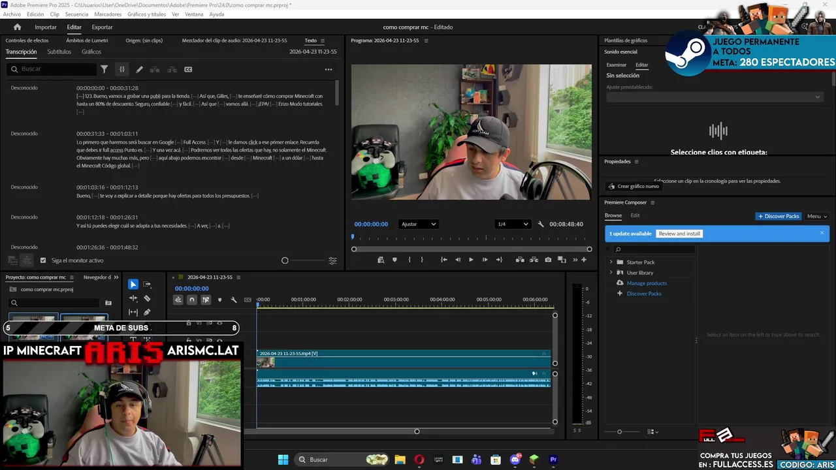Expand the User library tree item

point(611,273)
